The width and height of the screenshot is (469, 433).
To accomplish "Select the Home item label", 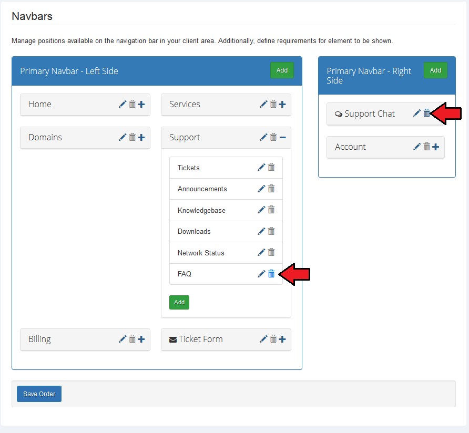I will tap(40, 104).
